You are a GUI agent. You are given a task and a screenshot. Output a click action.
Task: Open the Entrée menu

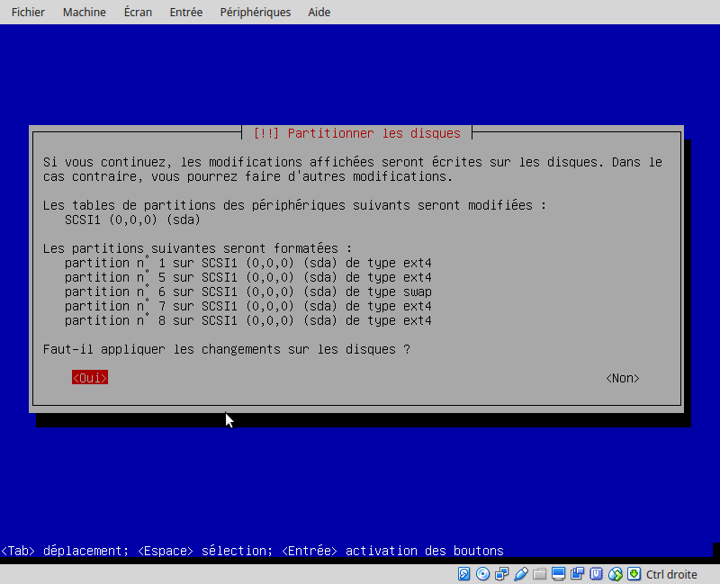[x=186, y=12]
